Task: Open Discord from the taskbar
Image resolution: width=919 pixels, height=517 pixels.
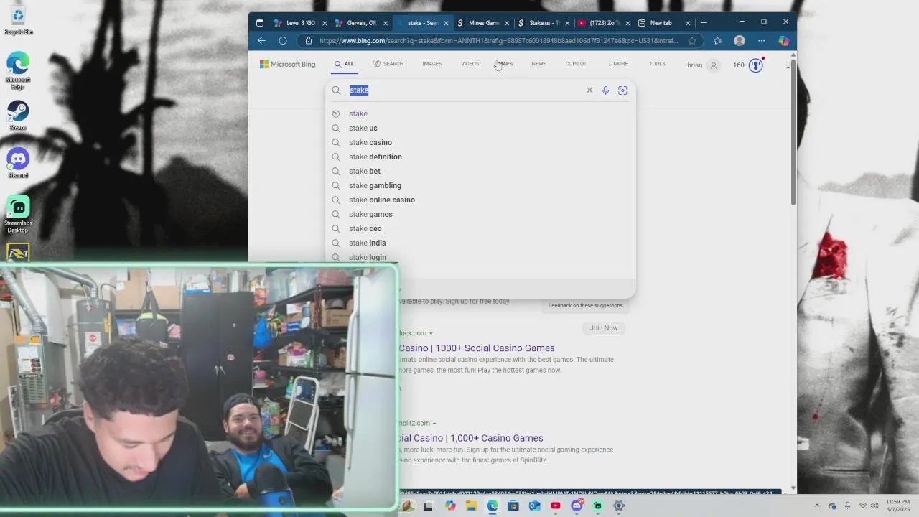Action: click(577, 506)
